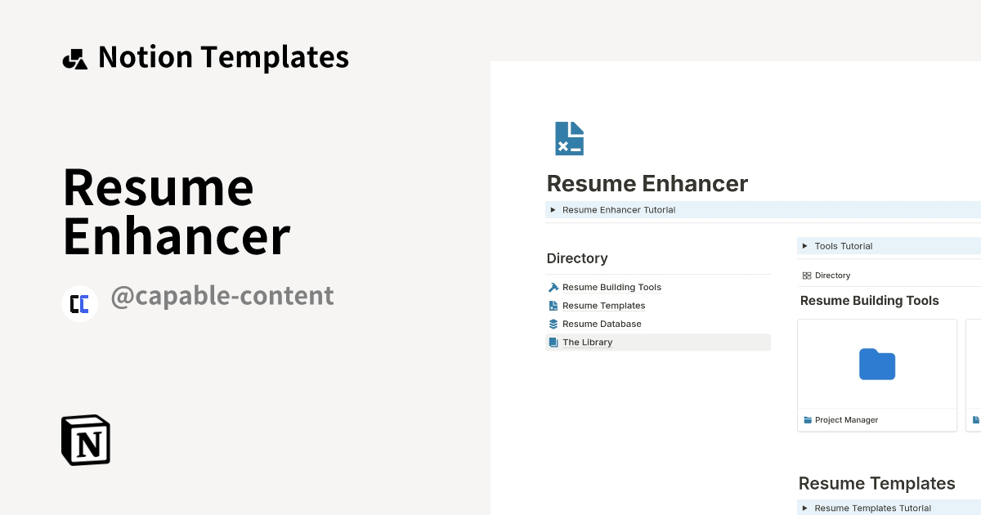Viewport: 981px width, 515px height.
Task: Click the book icon next to The Library
Action: [x=553, y=342]
